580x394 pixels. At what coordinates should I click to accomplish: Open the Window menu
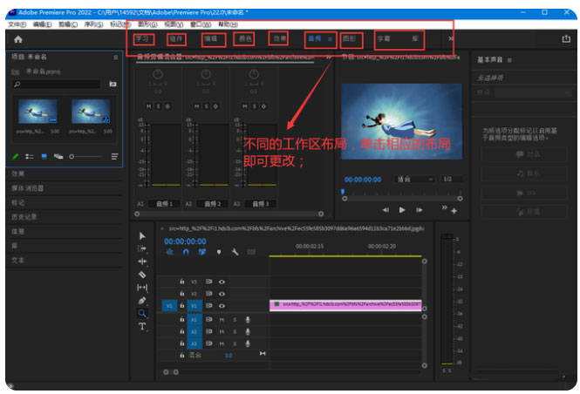[x=201, y=24]
